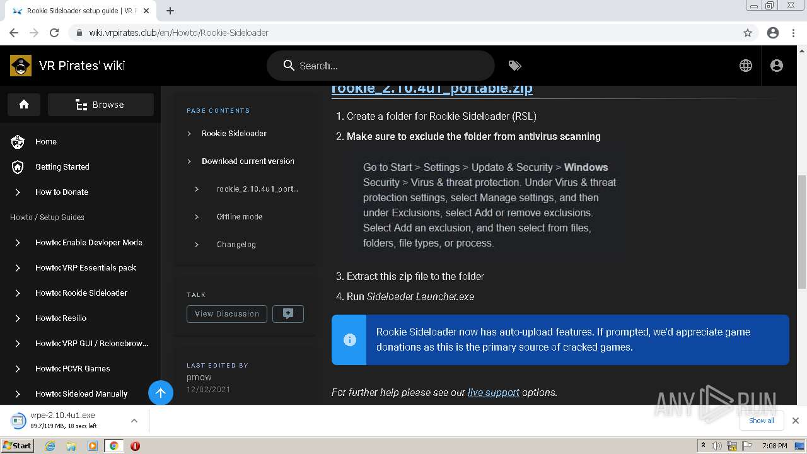Open Howto: Sideload Manually sidebar item
807x454 pixels.
[81, 394]
